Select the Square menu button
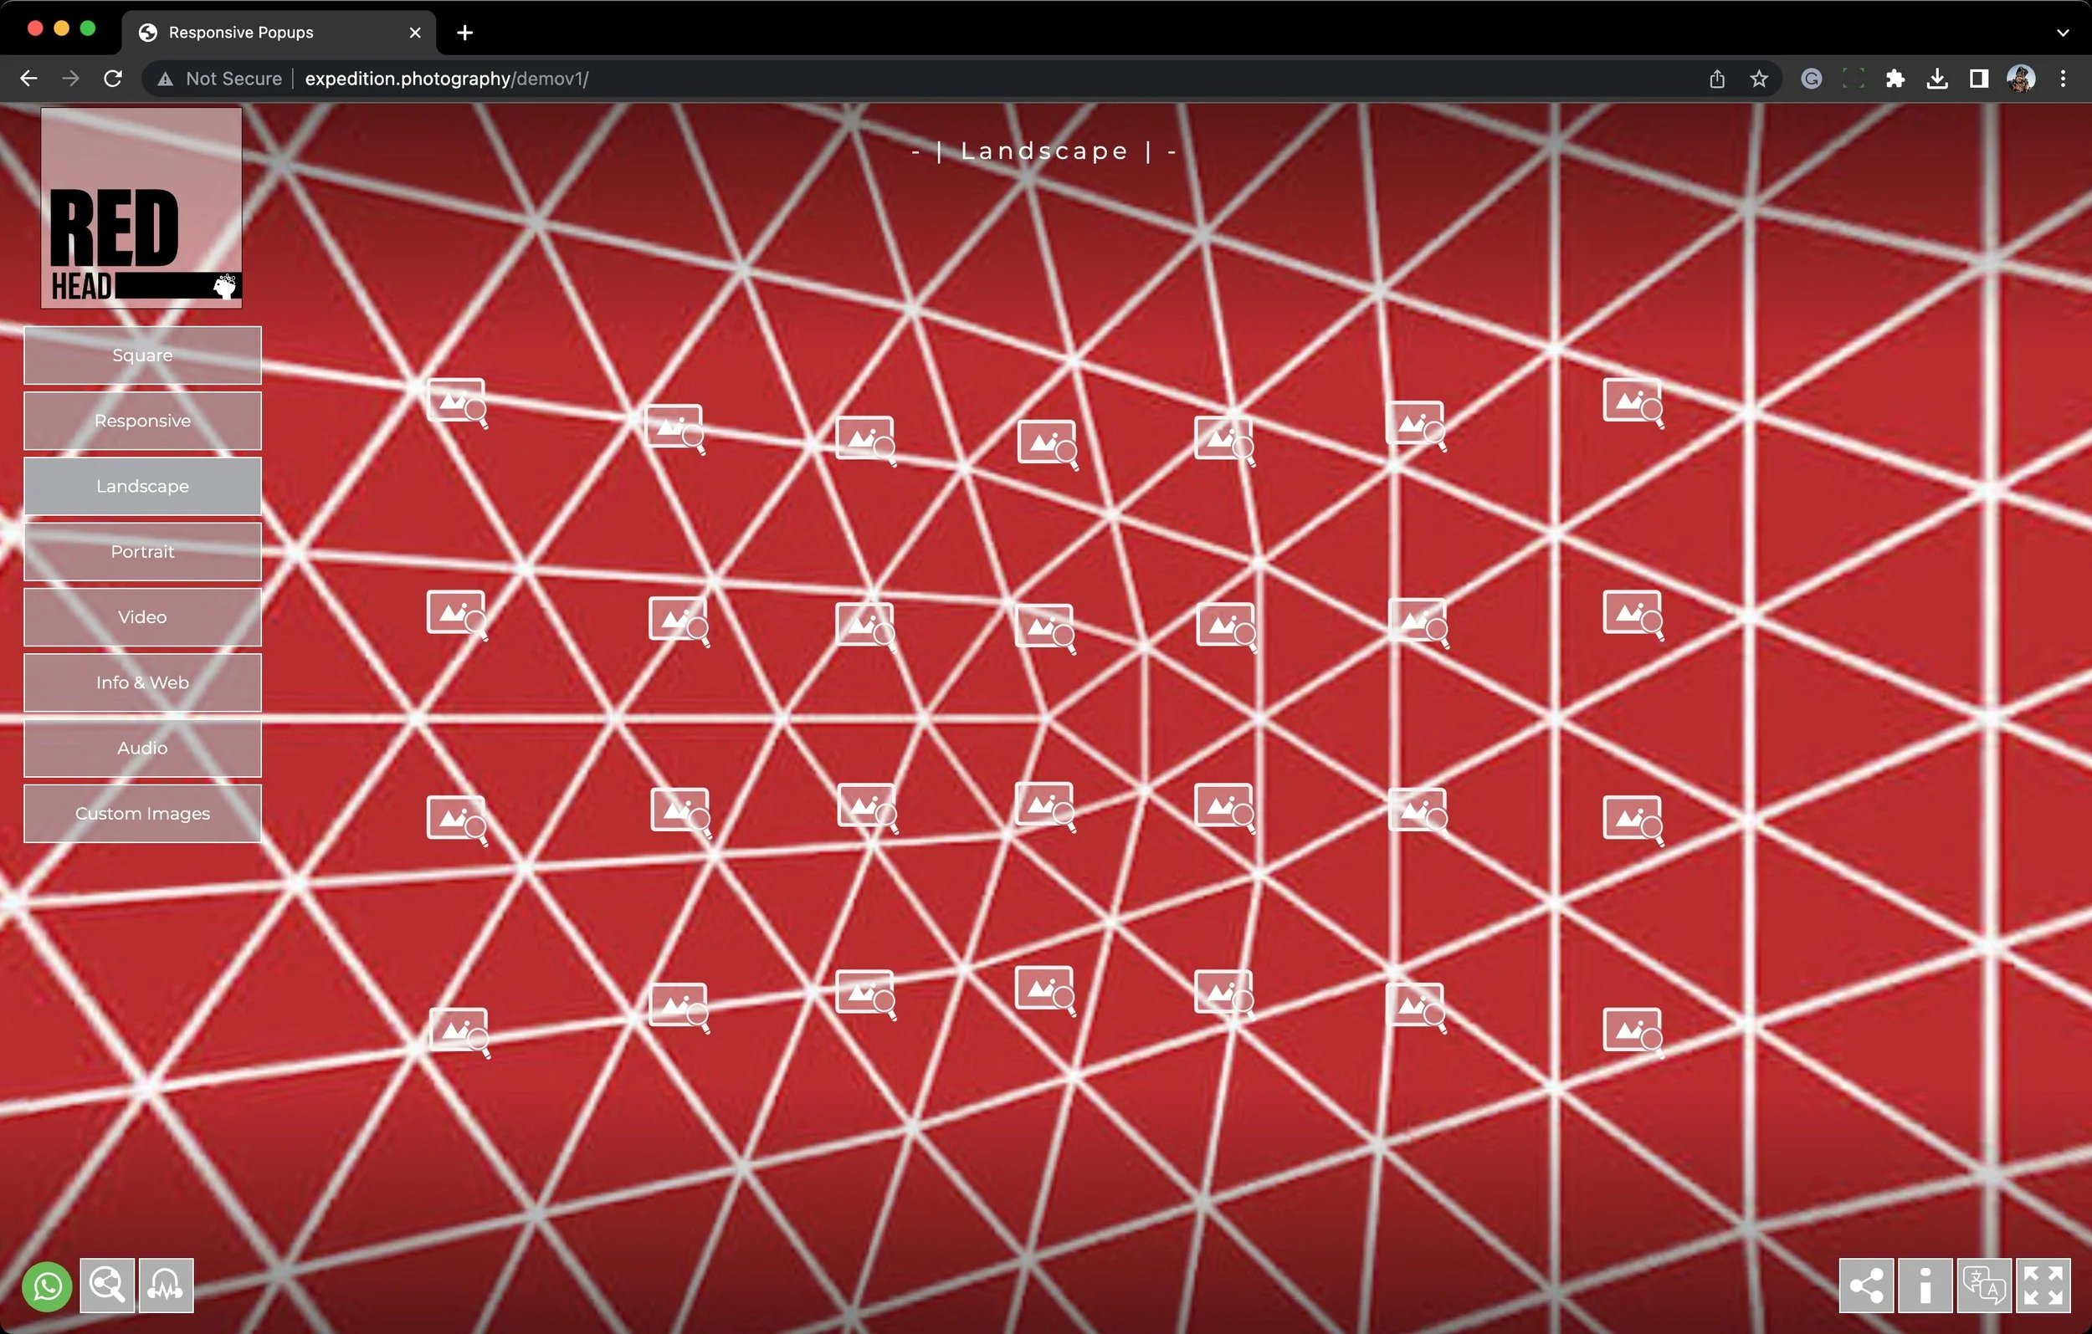This screenshot has width=2092, height=1334. (142, 355)
